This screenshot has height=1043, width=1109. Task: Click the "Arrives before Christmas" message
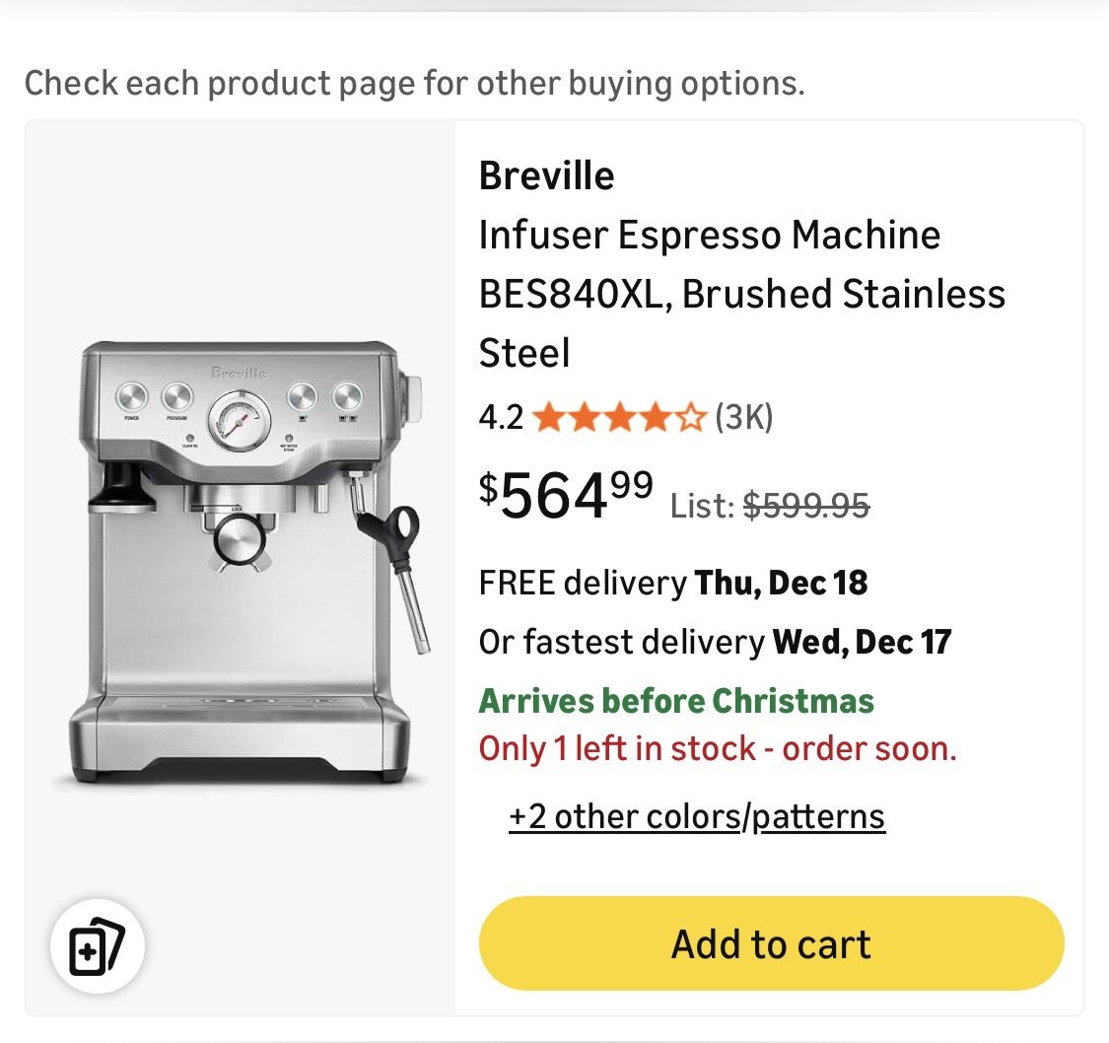[676, 701]
